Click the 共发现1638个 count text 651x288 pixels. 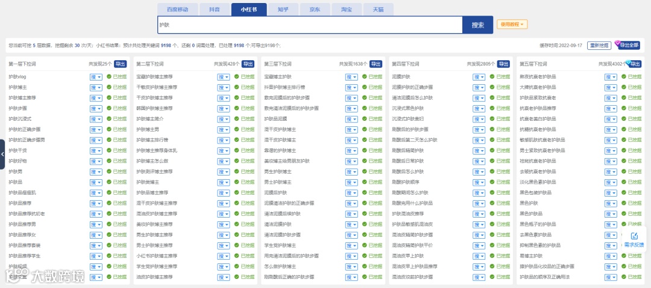point(353,64)
